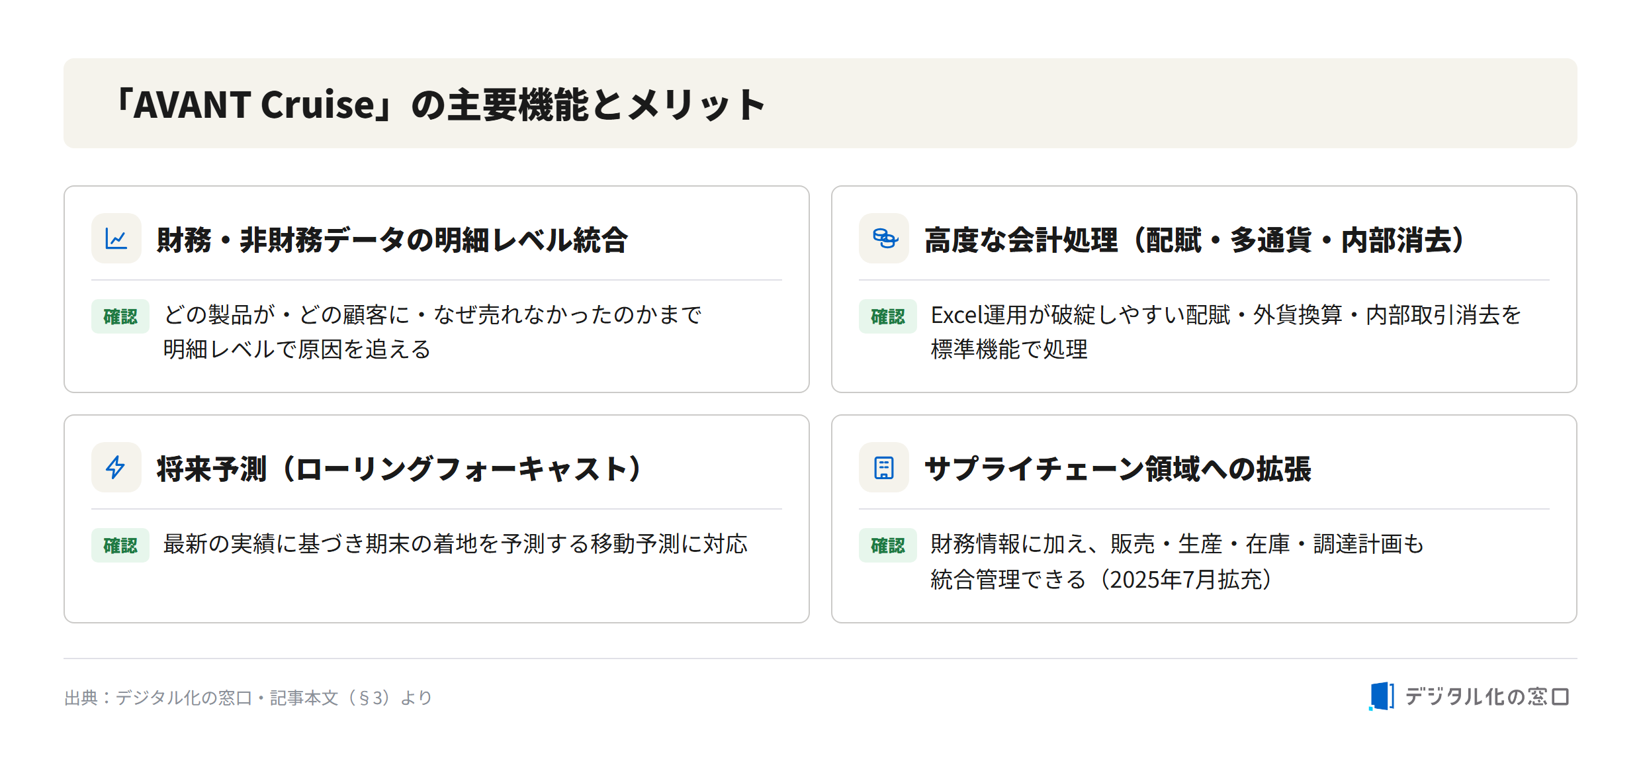Click the blue デジタル化の窓口 logo icon

pyautogui.click(x=1382, y=696)
